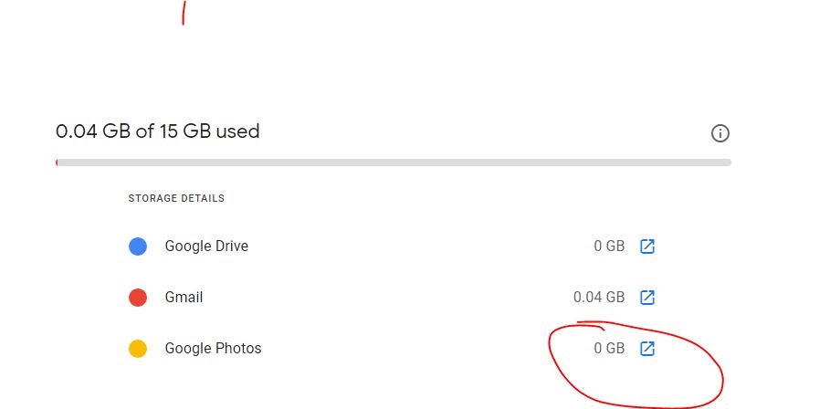Select the Gmail label

184,298
